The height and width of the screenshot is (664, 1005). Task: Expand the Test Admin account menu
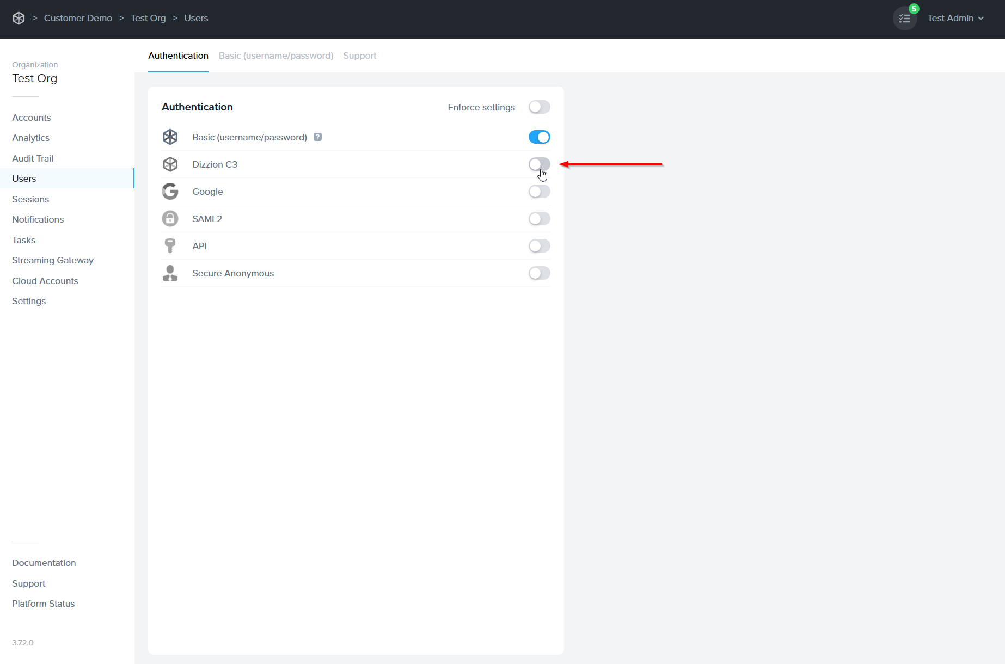click(x=955, y=18)
